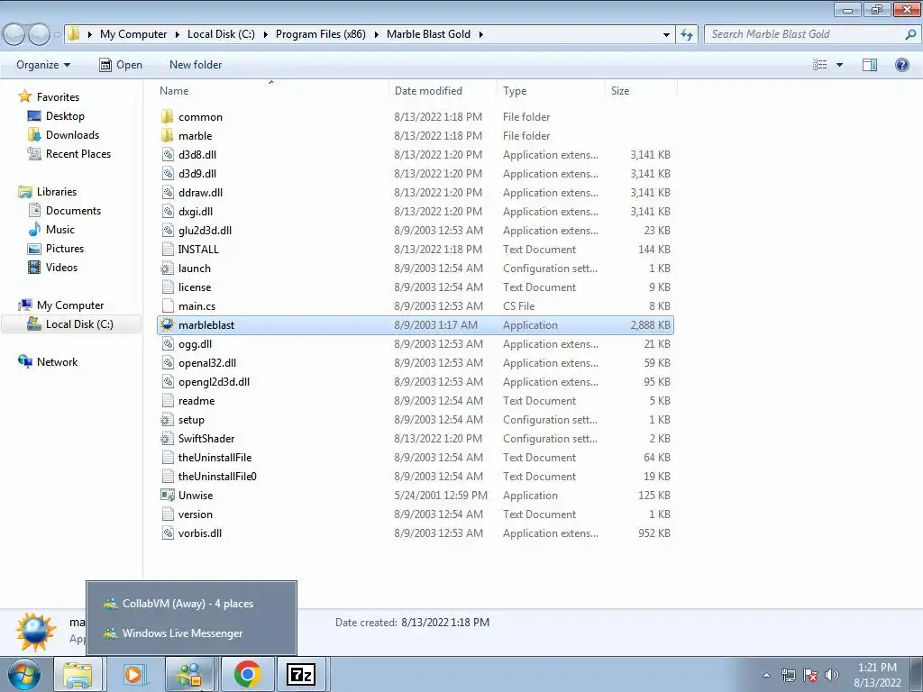Image resolution: width=923 pixels, height=692 pixels.
Task: Click the Local Disk (C:) breadcrumb segment
Action: tap(221, 34)
